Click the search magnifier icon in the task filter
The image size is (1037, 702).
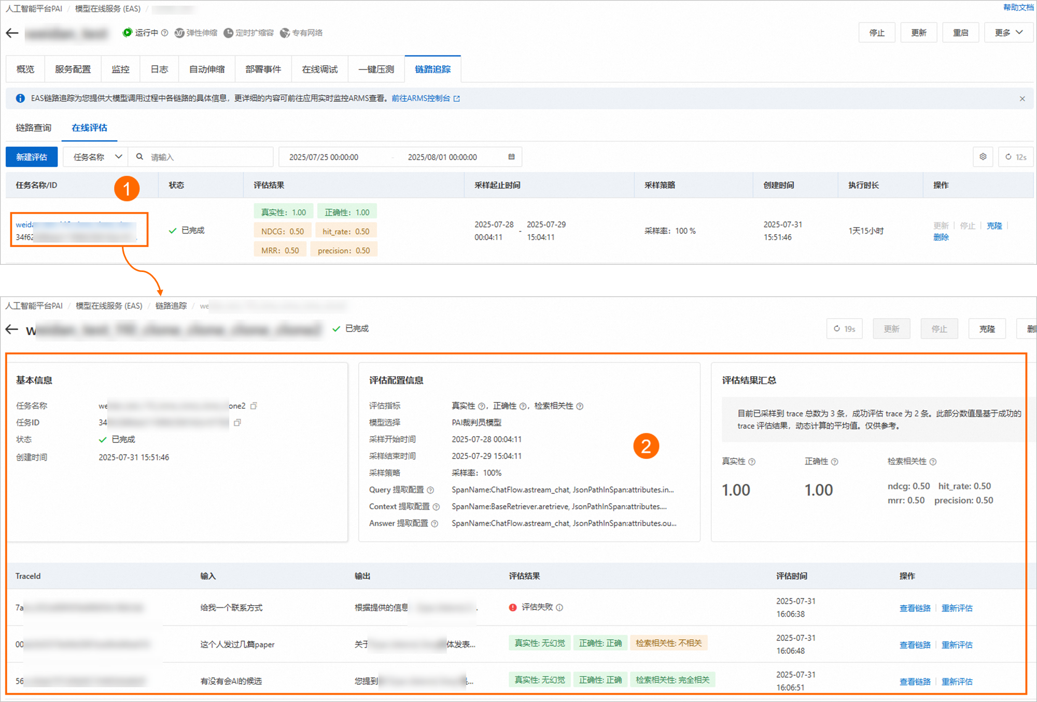139,156
